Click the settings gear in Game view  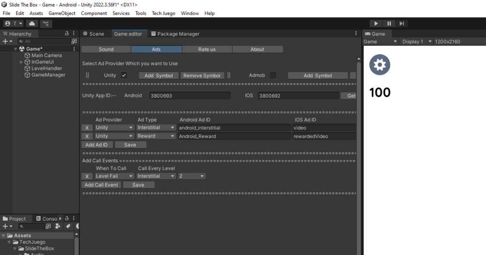380,65
